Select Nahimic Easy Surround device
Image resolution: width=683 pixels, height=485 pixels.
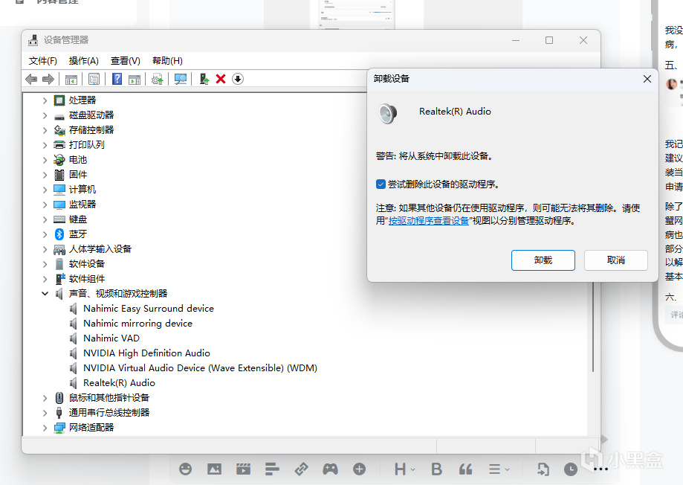pos(149,309)
